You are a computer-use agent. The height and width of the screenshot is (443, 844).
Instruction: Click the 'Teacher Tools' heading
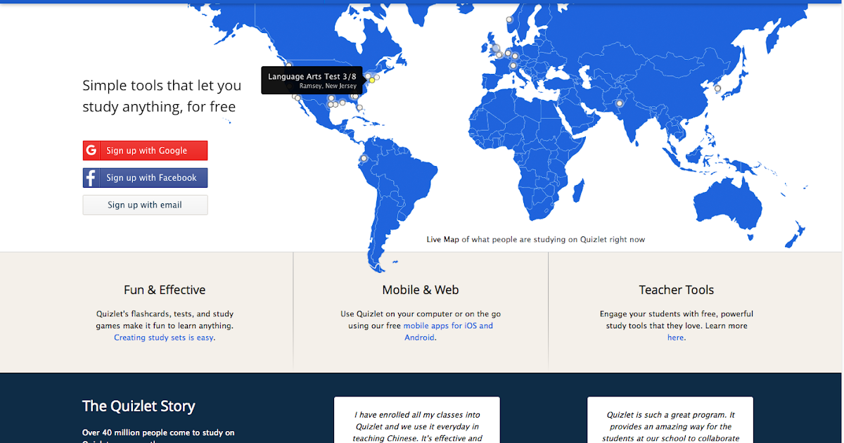point(676,290)
